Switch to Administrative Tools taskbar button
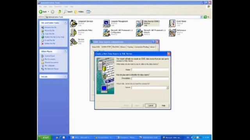 (x=149, y=137)
